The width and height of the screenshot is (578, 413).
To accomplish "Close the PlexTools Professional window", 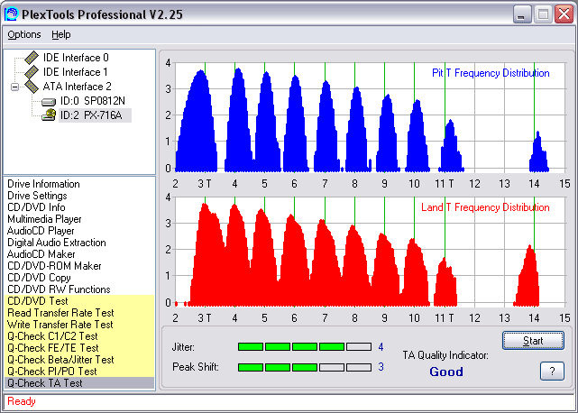I will [x=564, y=14].
